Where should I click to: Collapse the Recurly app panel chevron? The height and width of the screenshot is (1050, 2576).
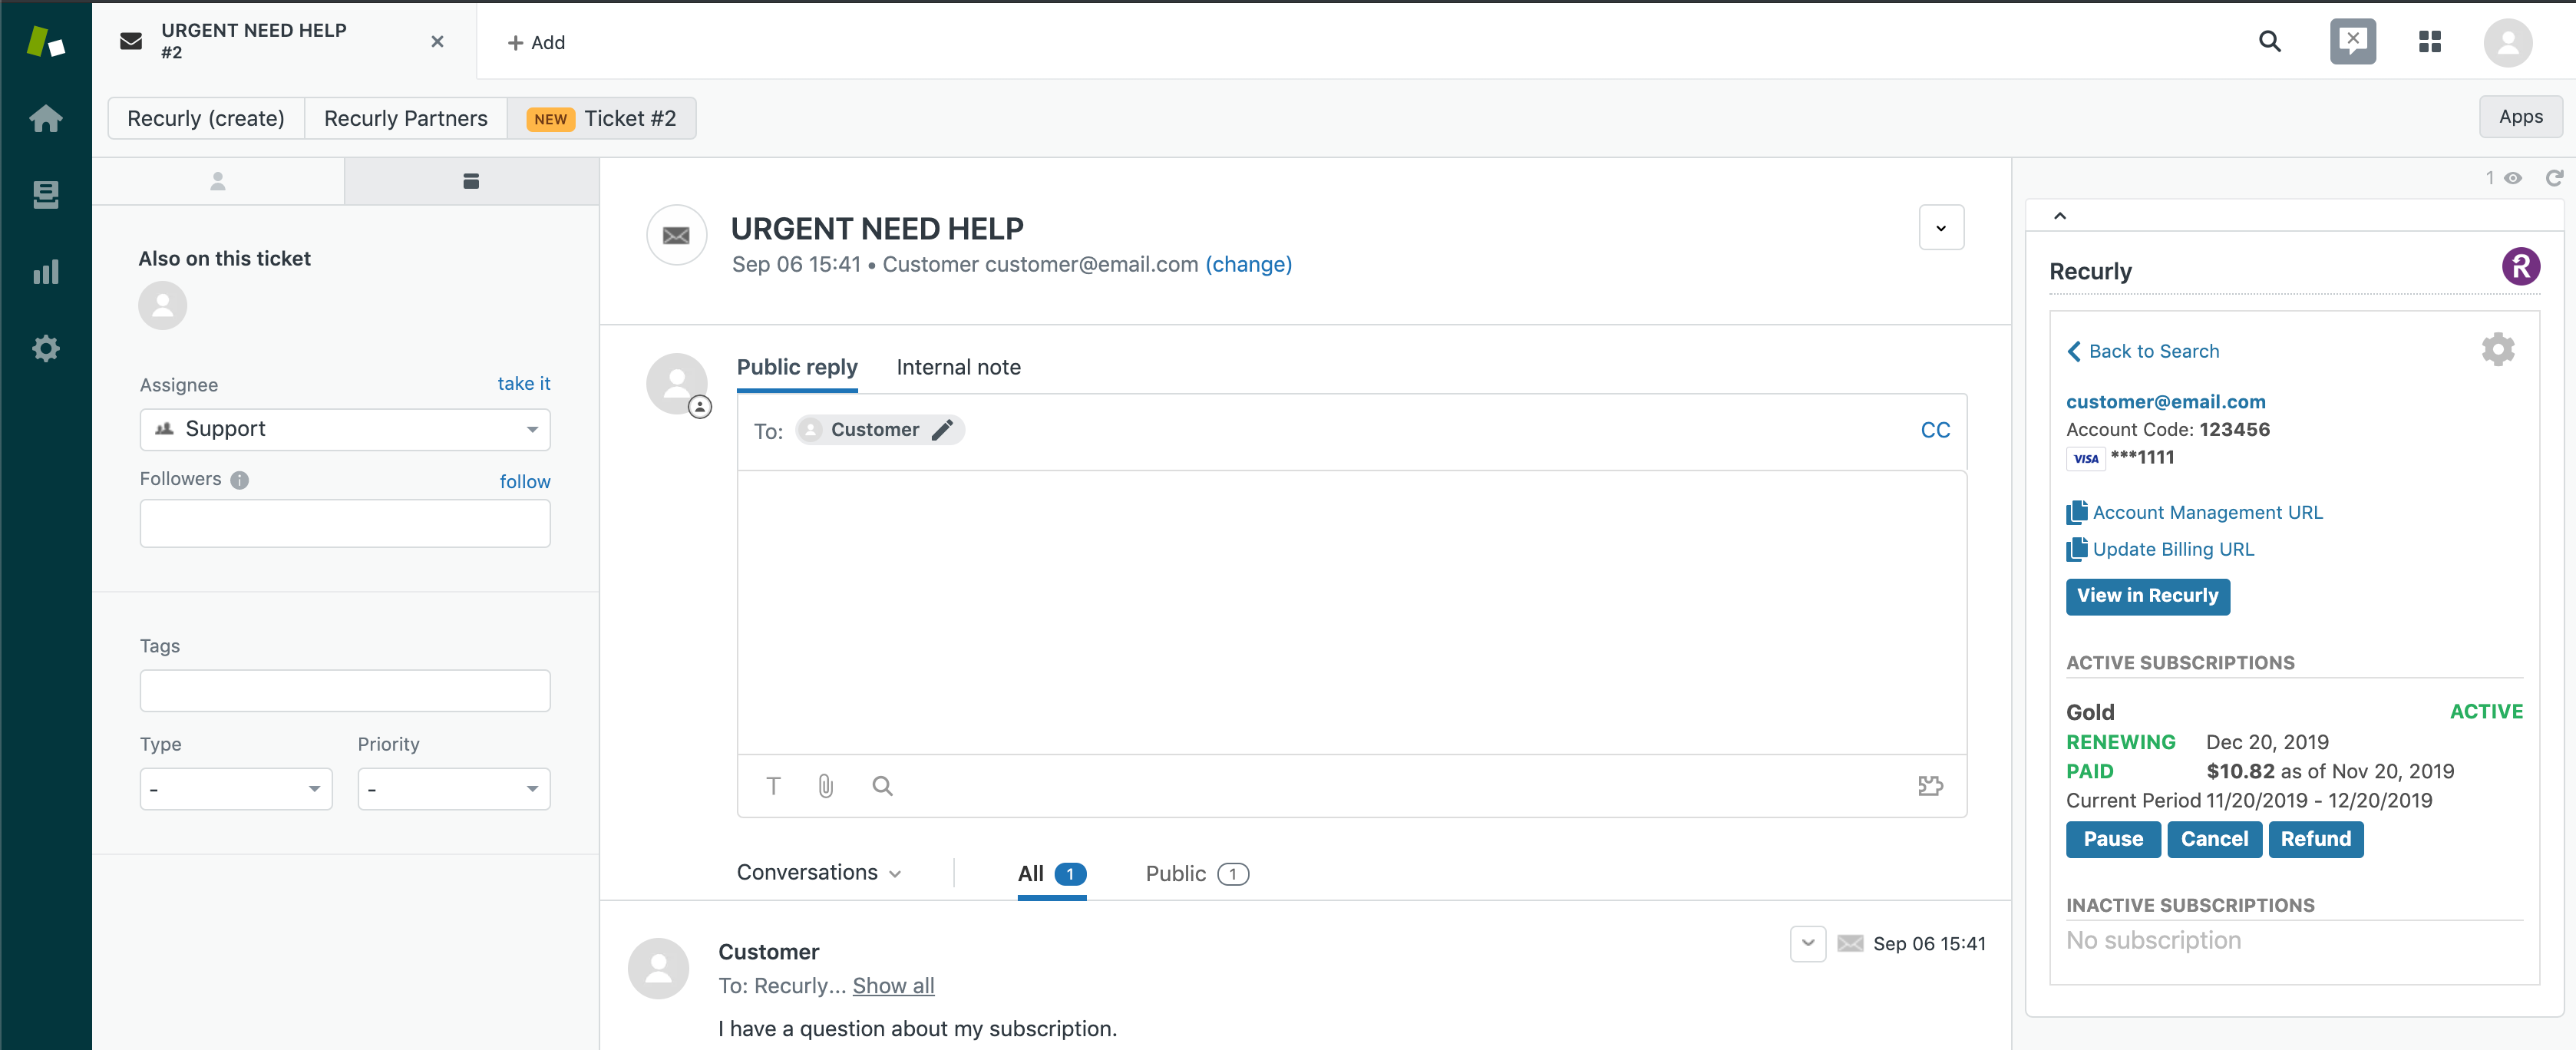[x=2060, y=216]
